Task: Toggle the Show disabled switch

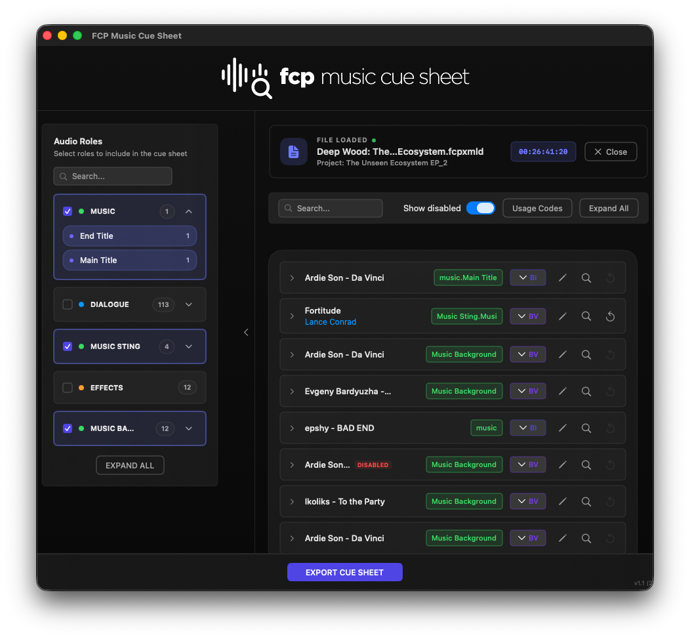Action: click(481, 208)
